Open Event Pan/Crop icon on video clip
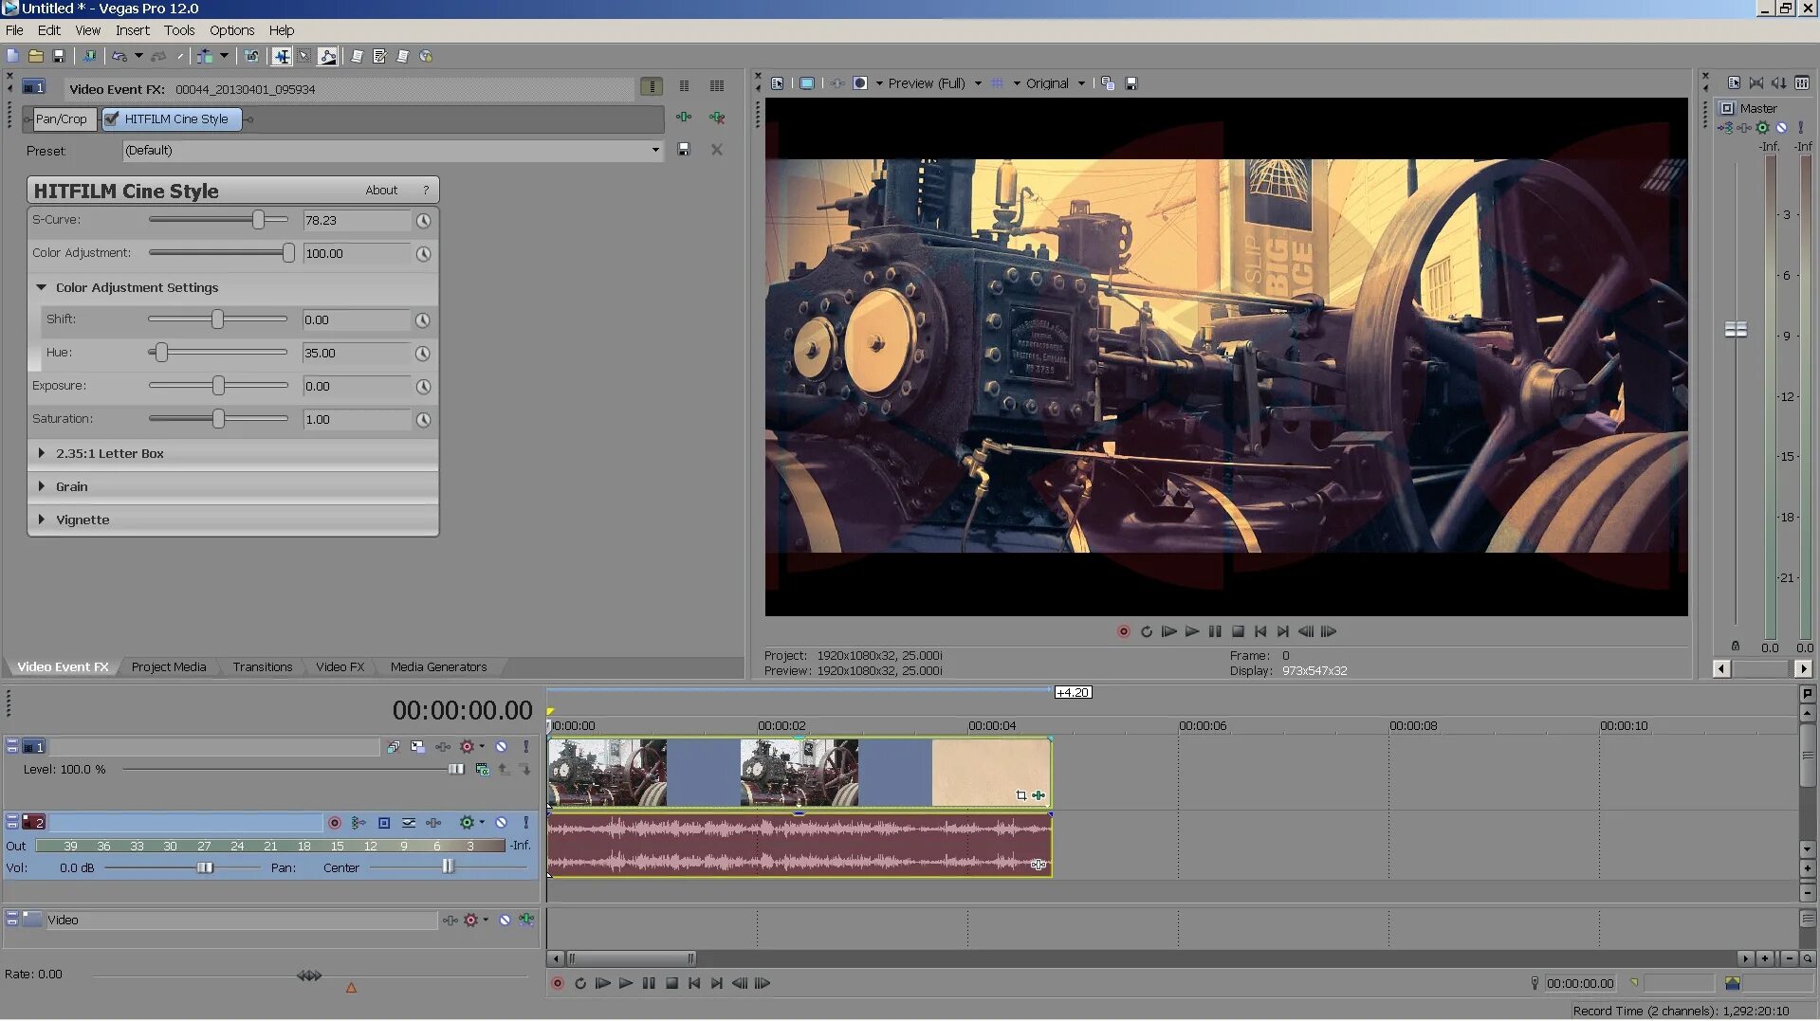 [x=1020, y=795]
